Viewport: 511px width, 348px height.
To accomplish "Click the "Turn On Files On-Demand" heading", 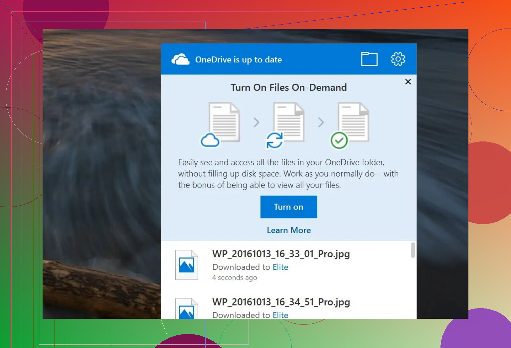I will (289, 87).
